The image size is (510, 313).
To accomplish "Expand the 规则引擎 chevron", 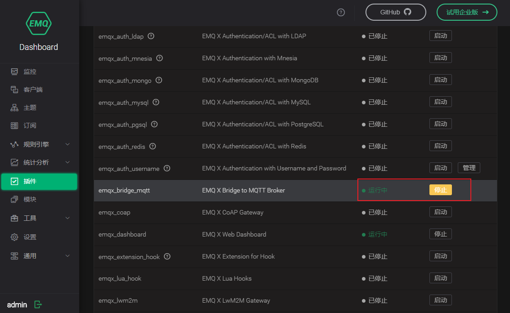I will pyautogui.click(x=68, y=144).
